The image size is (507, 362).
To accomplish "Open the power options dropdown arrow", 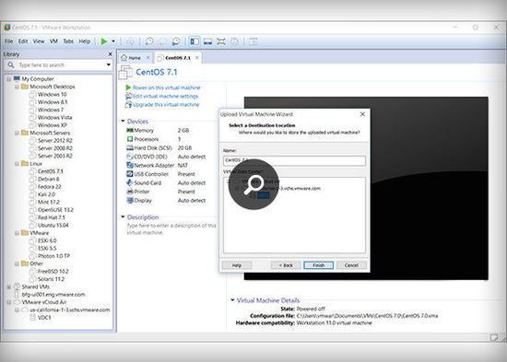I will click(113, 41).
